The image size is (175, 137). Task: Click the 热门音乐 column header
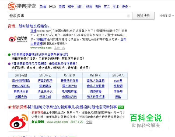tap(96, 75)
